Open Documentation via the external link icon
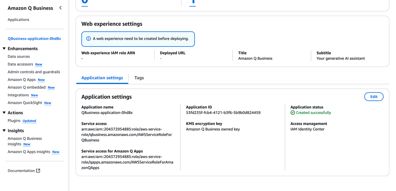The width and height of the screenshot is (396, 191). (x=38, y=170)
